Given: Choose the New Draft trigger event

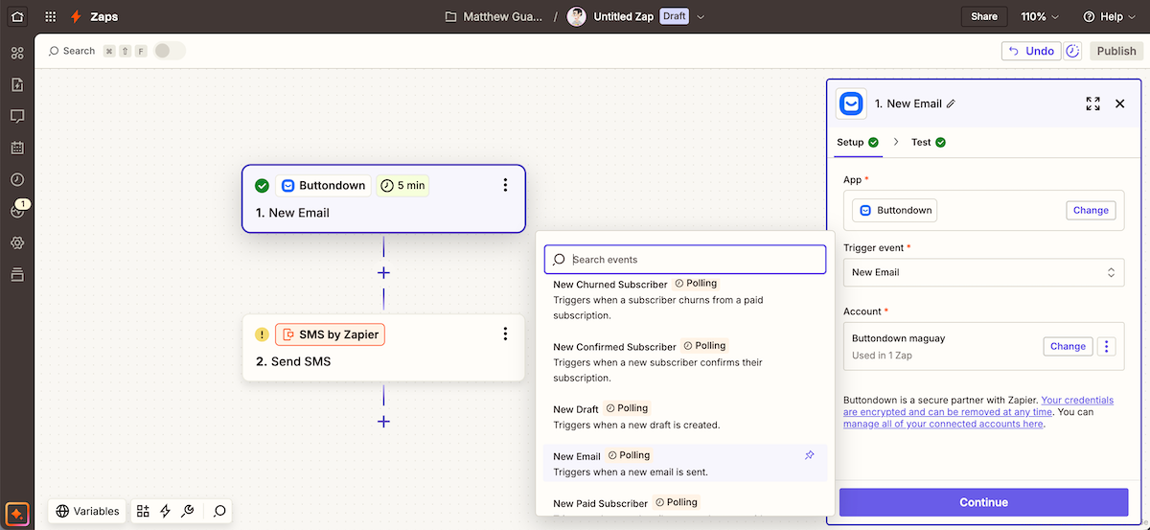Looking at the screenshot, I should [576, 409].
